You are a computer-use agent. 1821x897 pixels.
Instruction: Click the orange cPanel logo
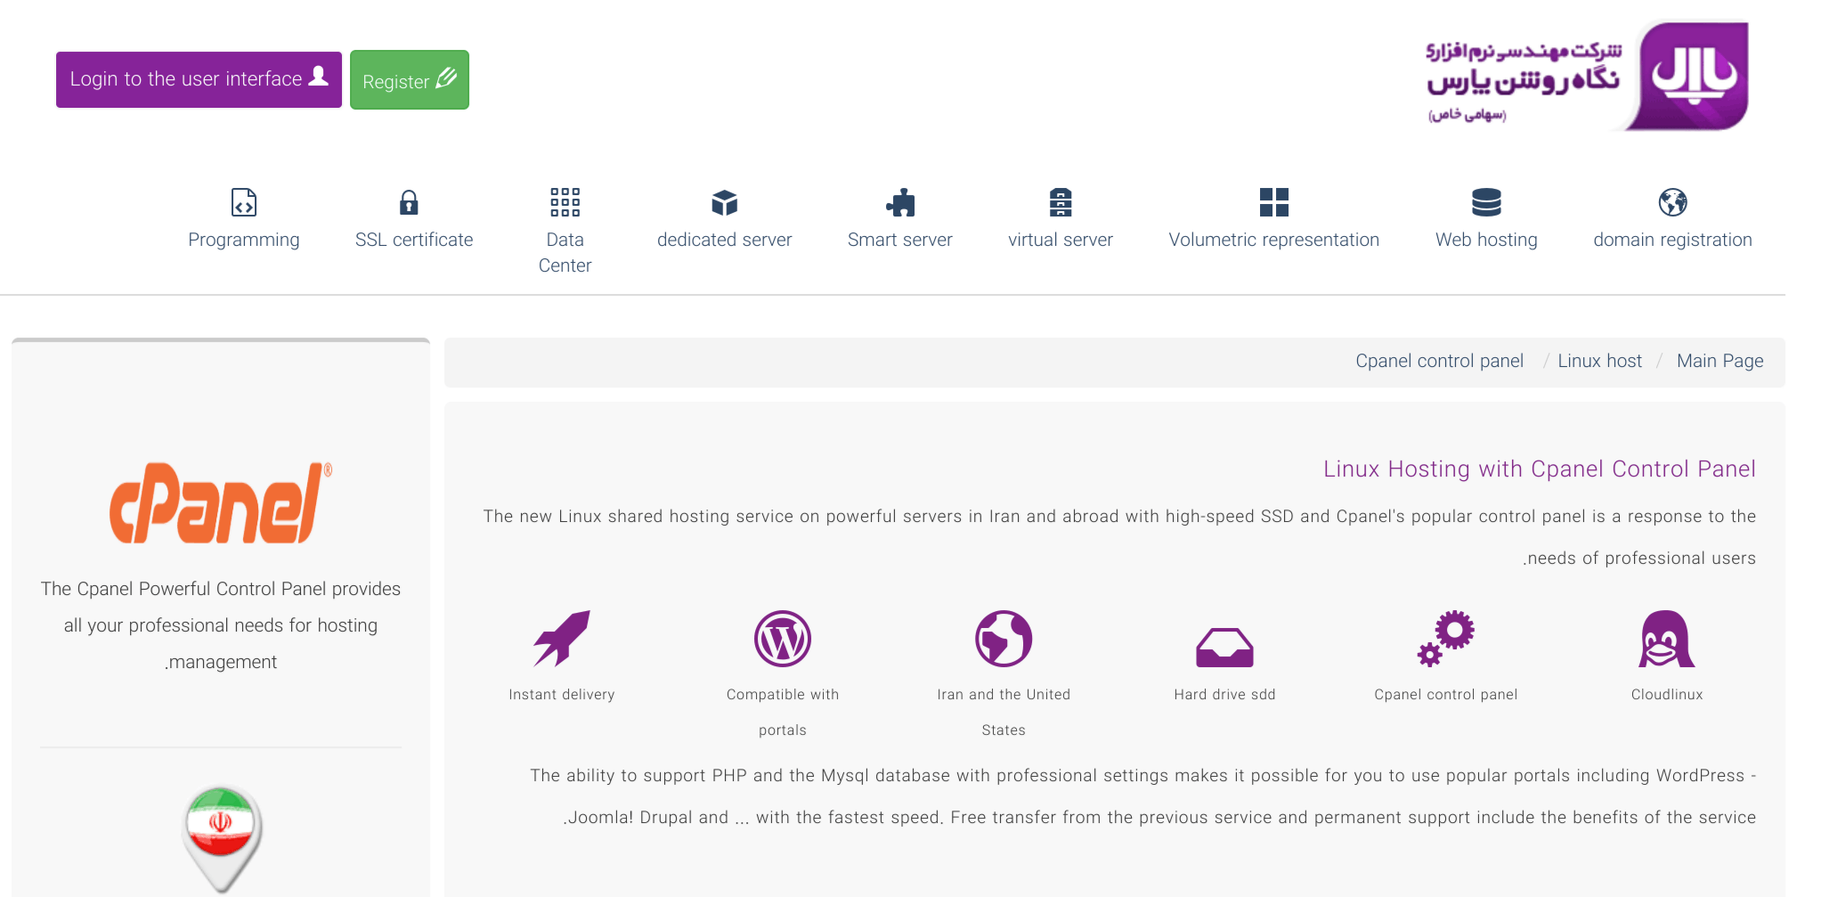tap(221, 502)
